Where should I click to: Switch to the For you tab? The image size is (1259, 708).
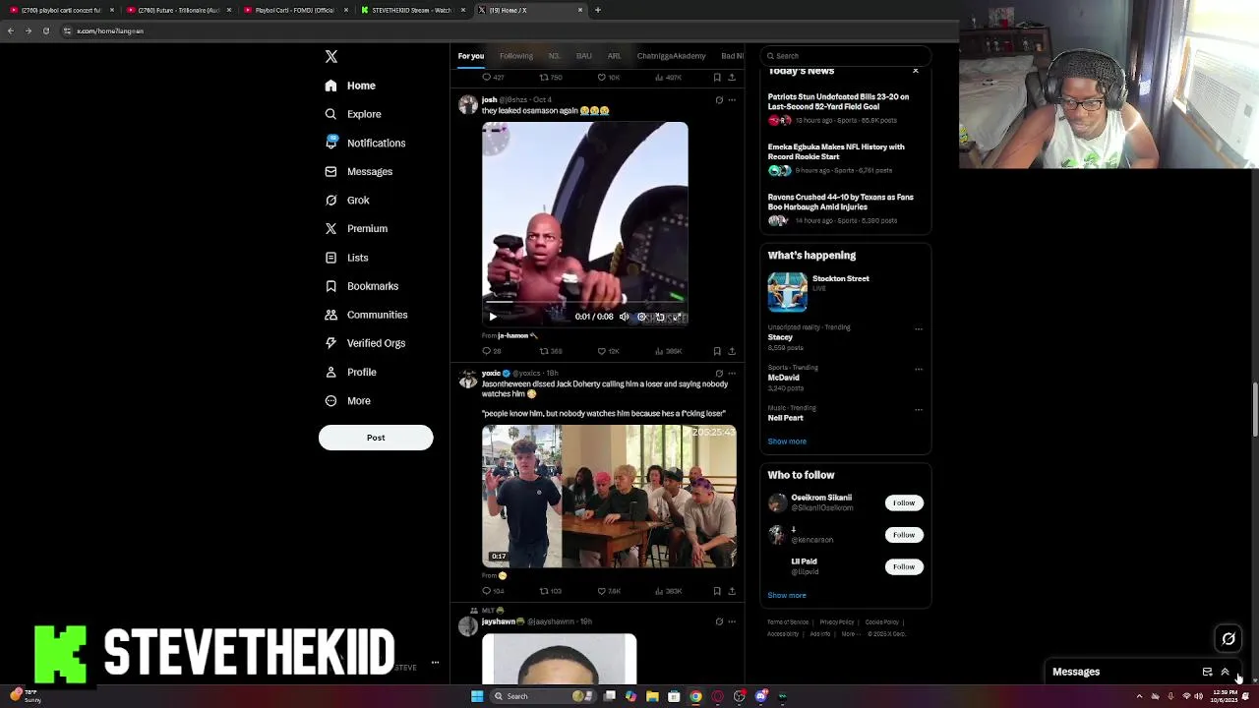[x=470, y=56]
